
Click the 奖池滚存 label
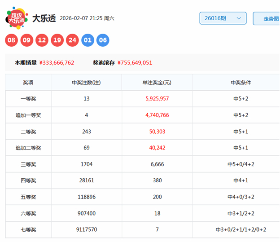104,63
